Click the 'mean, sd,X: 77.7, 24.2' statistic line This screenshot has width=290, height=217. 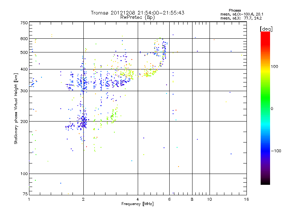click(x=241, y=18)
